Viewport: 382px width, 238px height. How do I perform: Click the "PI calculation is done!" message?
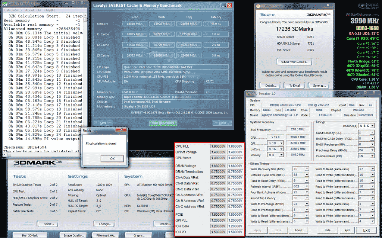101,144
